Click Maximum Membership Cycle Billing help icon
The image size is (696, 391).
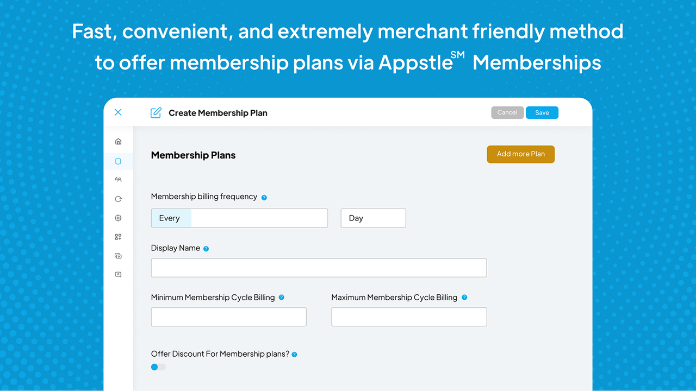coord(464,298)
